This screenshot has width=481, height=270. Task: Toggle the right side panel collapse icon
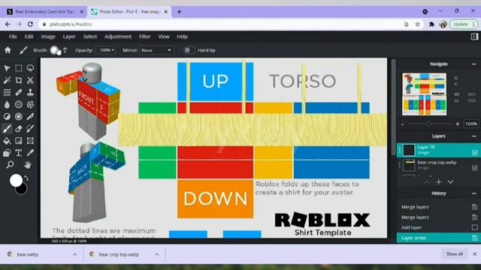pos(474,37)
